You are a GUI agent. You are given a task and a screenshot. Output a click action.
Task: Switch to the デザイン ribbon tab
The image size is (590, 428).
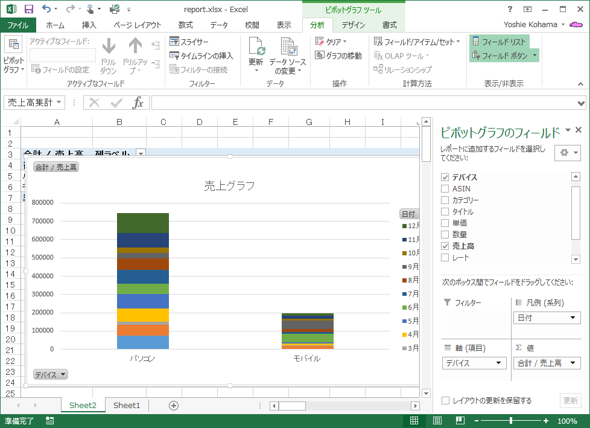(x=353, y=25)
